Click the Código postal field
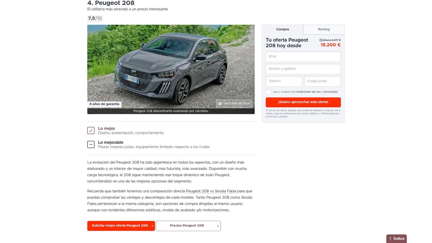The width and height of the screenshot is (432, 243). coord(323,81)
